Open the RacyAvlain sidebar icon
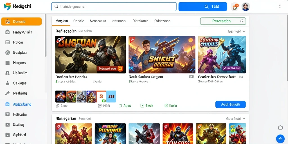This screenshot has height=144, width=288. point(8,32)
